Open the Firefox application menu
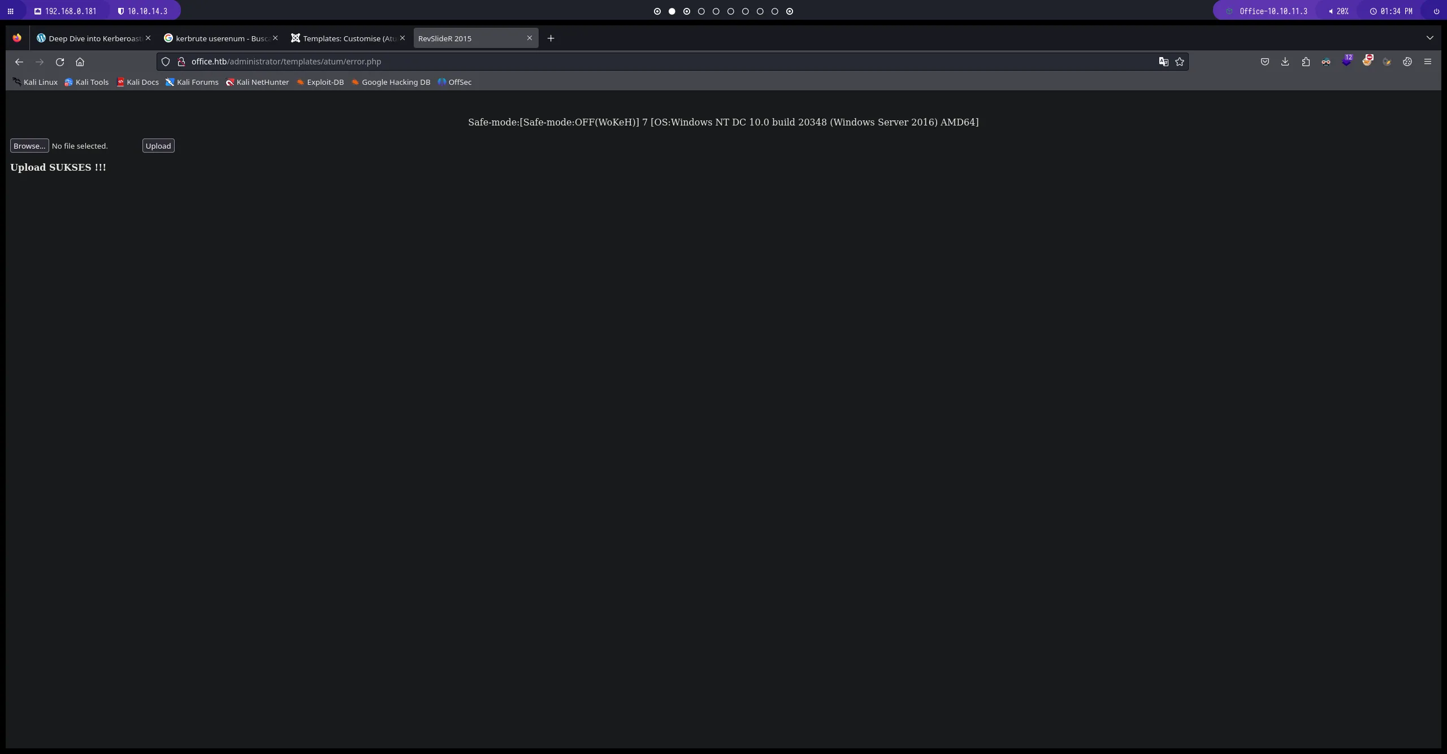This screenshot has height=754, width=1447. (x=1428, y=62)
